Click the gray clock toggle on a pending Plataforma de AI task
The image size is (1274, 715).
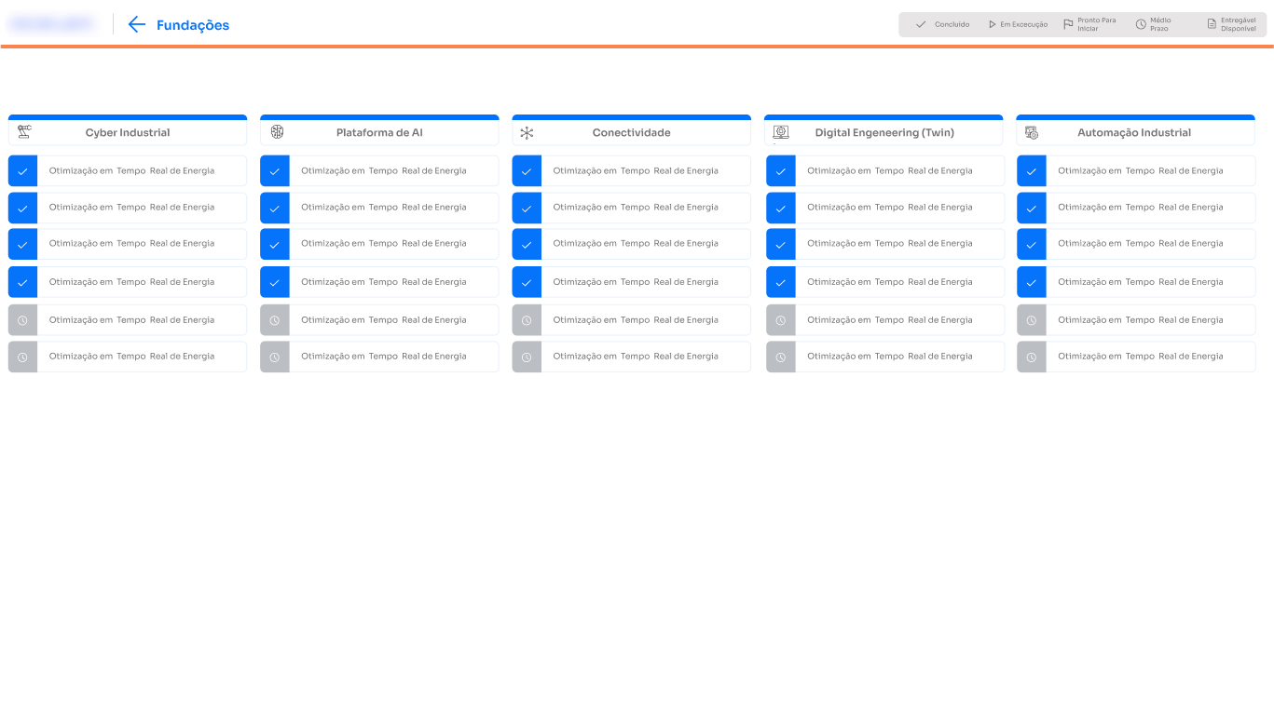[275, 319]
